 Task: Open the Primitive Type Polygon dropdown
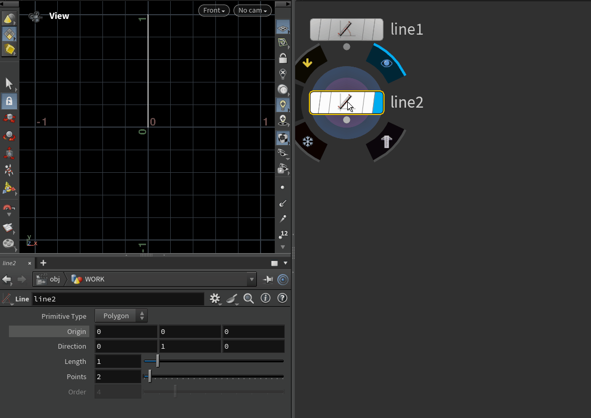click(x=121, y=316)
